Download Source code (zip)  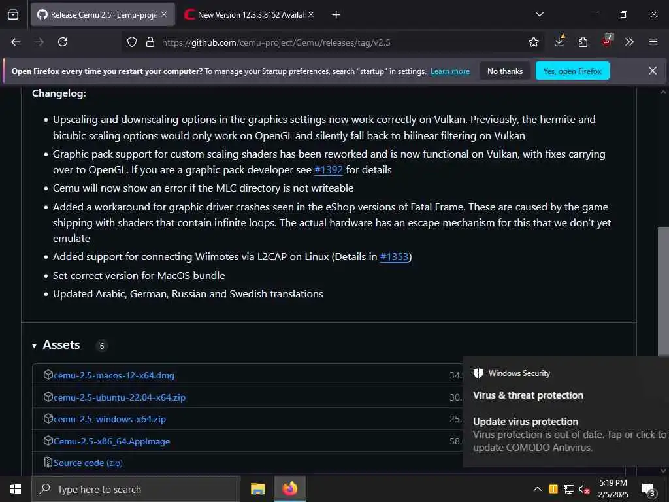coord(88,463)
